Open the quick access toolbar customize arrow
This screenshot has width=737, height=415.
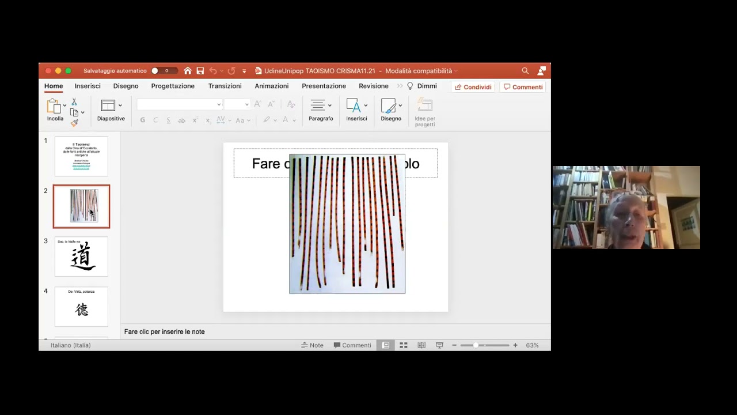[244, 71]
